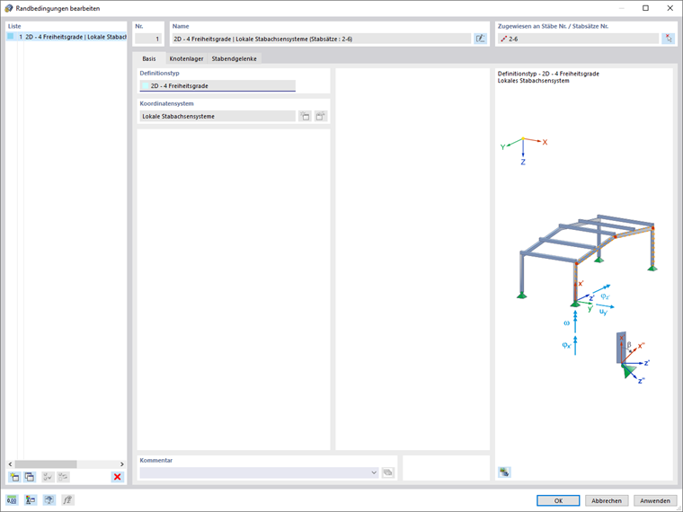The height and width of the screenshot is (512, 683).
Task: Click the list horizontal scrollbar thumb
Action: [46, 464]
